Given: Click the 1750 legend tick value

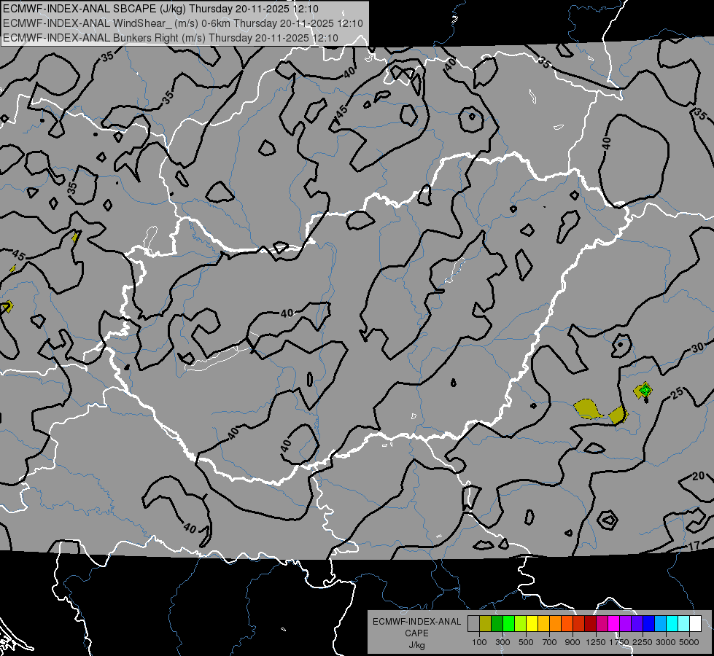Looking at the screenshot, I should tap(619, 642).
